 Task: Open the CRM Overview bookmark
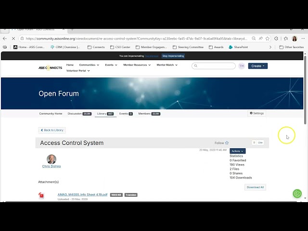click(65, 47)
